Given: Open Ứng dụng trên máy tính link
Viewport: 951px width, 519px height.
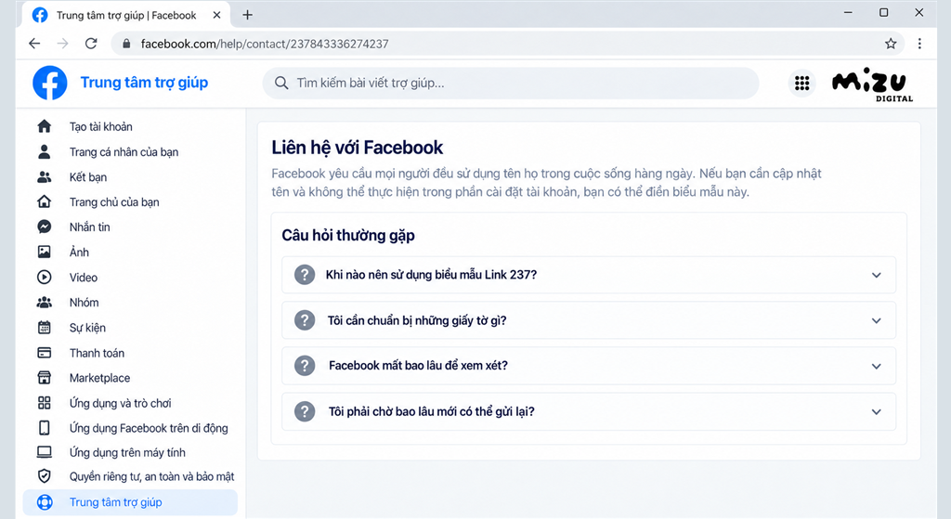Looking at the screenshot, I should [127, 452].
